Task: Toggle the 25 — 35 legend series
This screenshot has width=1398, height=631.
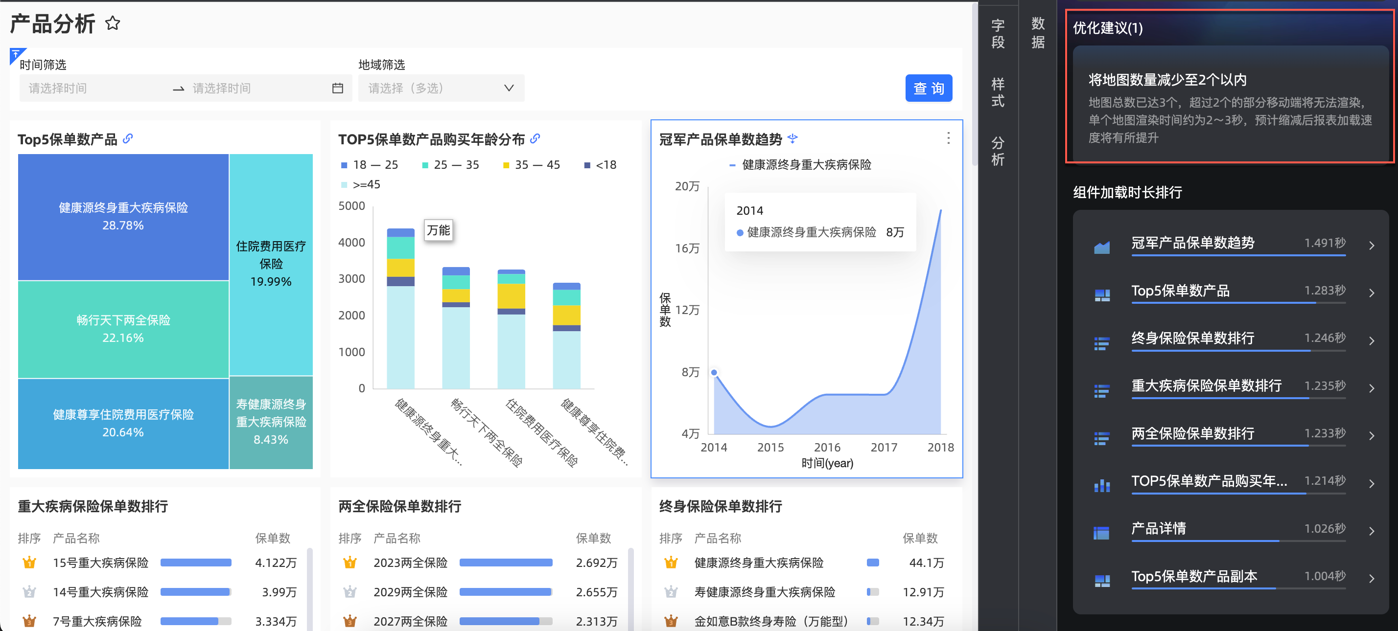Action: pos(450,165)
